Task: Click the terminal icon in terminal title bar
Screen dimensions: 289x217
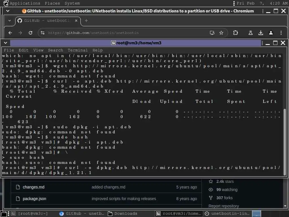Action: coord(113,43)
